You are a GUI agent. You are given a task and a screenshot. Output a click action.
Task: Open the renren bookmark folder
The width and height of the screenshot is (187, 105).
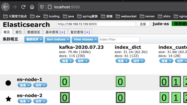pos(147,16)
